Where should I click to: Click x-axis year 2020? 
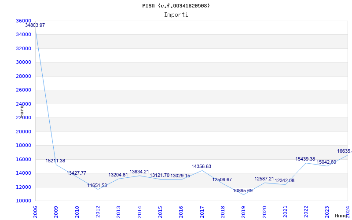264,212
